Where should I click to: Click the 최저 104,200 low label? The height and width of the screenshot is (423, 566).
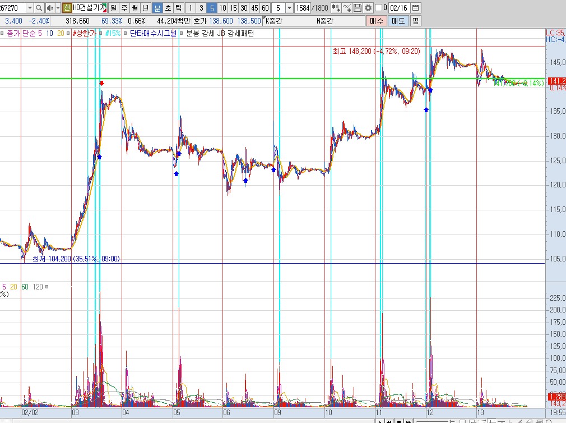click(x=76, y=259)
